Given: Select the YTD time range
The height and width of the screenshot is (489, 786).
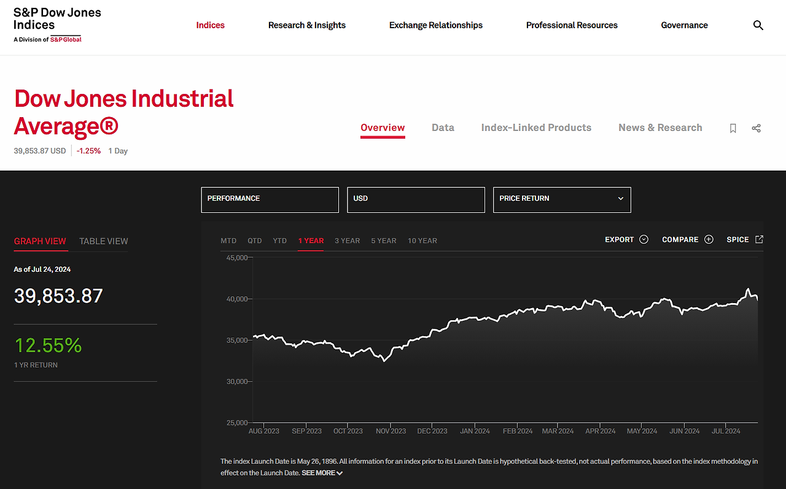Looking at the screenshot, I should click(x=280, y=241).
